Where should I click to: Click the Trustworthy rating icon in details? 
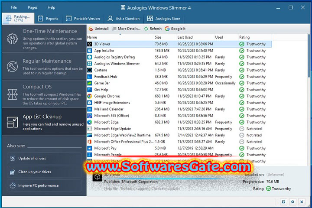(x=268, y=188)
